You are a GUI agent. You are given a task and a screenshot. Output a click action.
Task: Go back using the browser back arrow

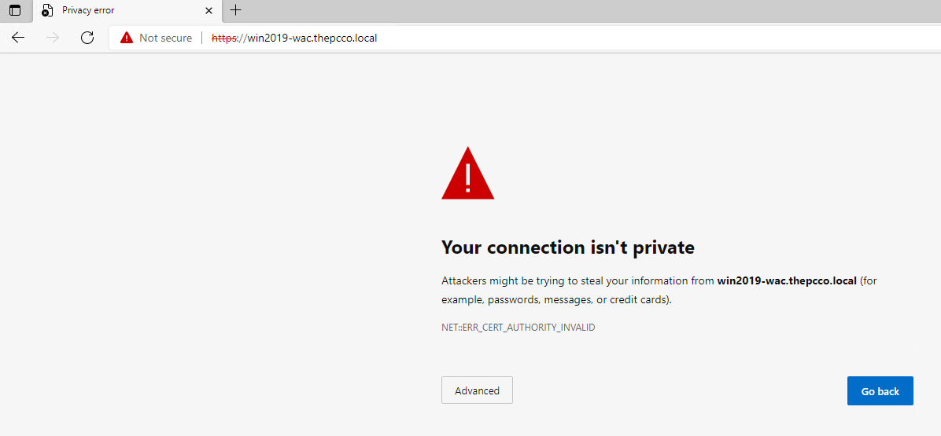18,38
